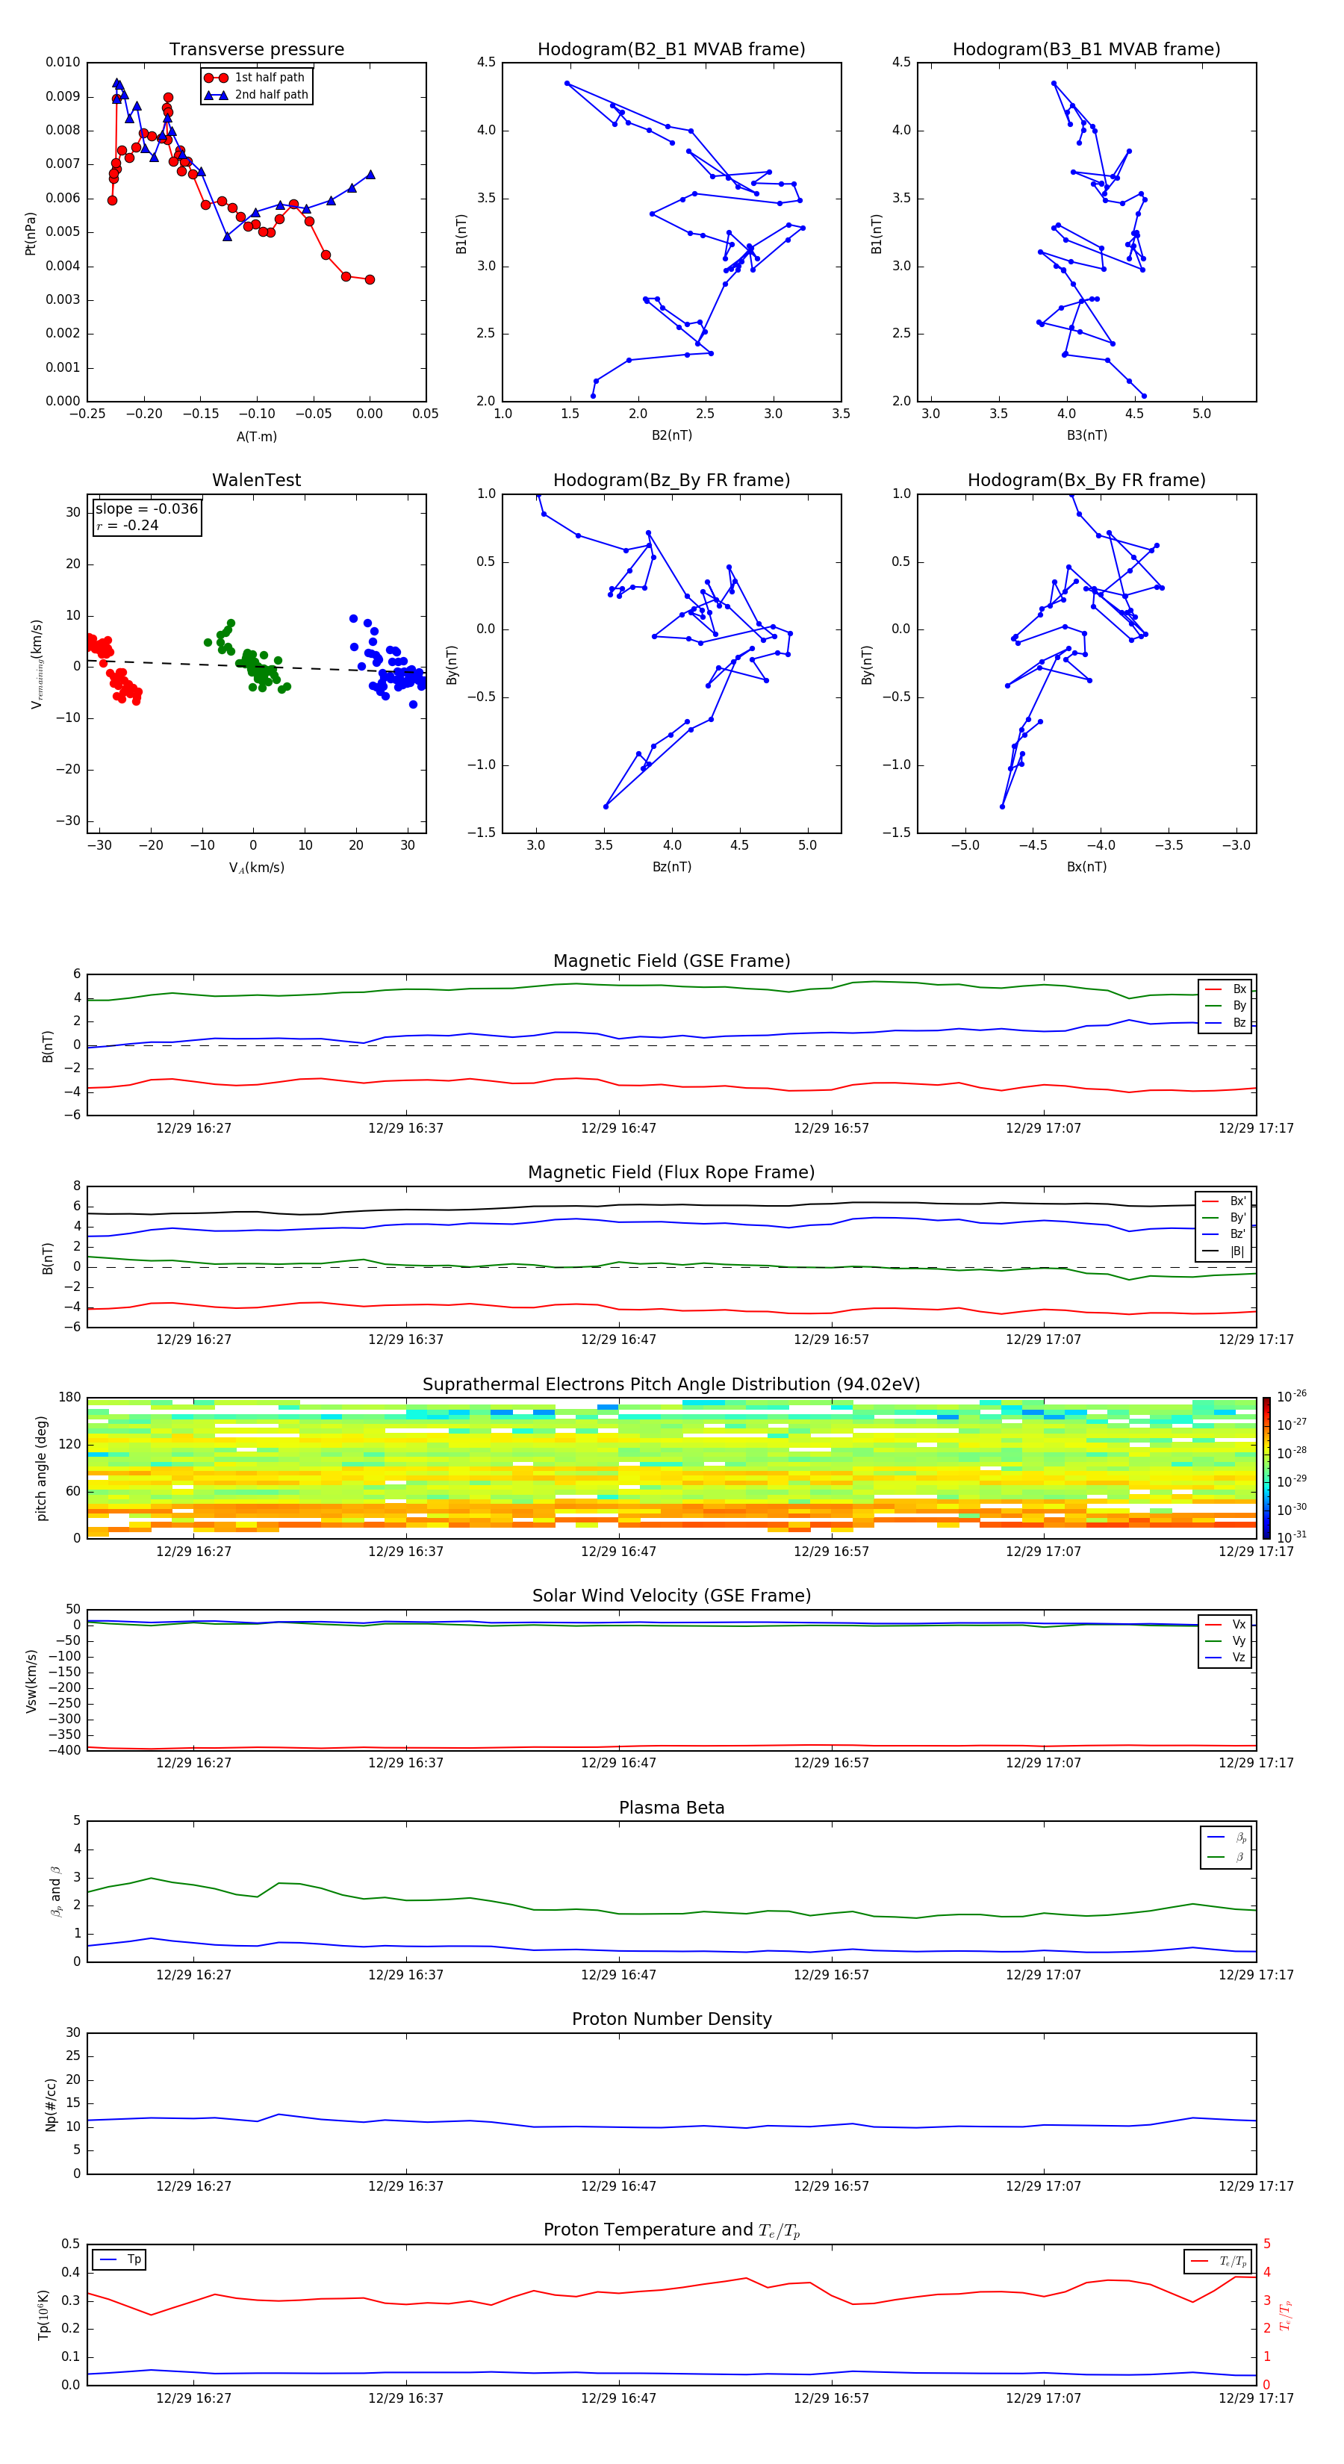Click the "B2(nT)" x-axis label

coord(671,435)
